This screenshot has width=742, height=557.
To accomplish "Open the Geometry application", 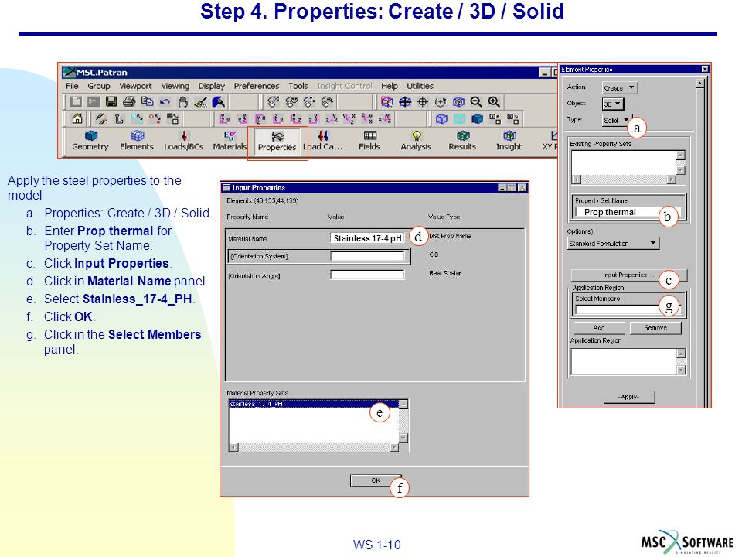I will 90,141.
